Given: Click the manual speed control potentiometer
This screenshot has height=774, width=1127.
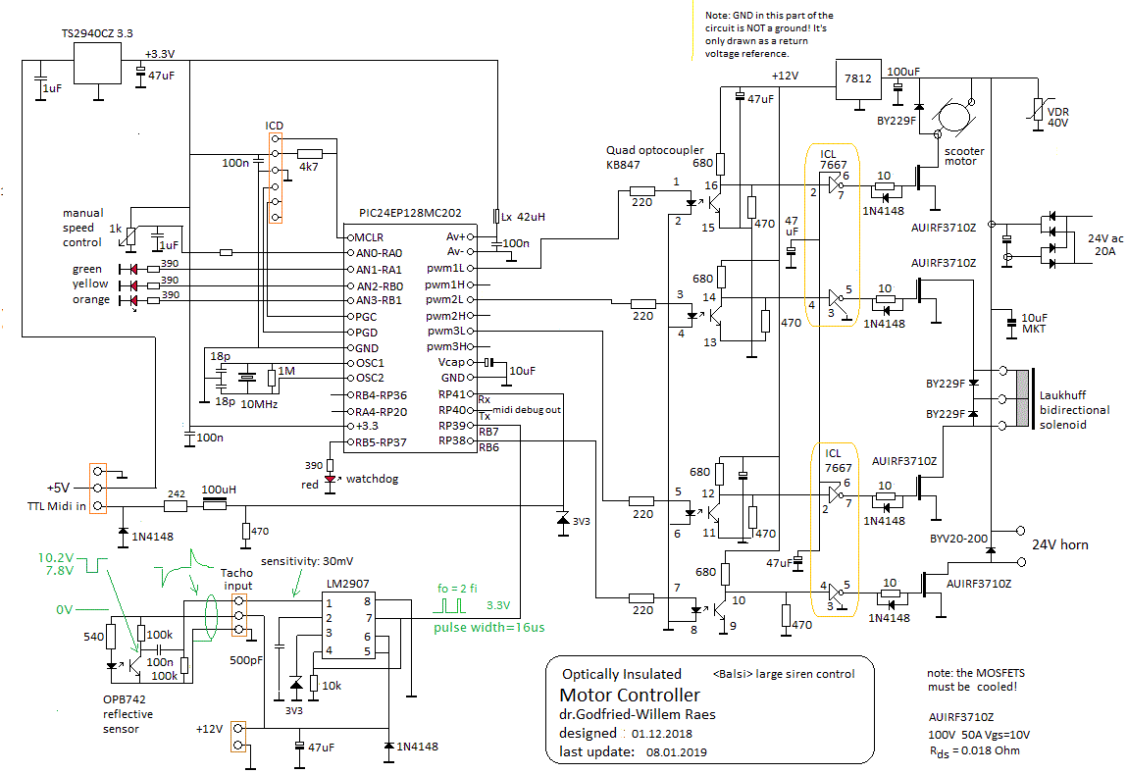Looking at the screenshot, I should point(130,235).
